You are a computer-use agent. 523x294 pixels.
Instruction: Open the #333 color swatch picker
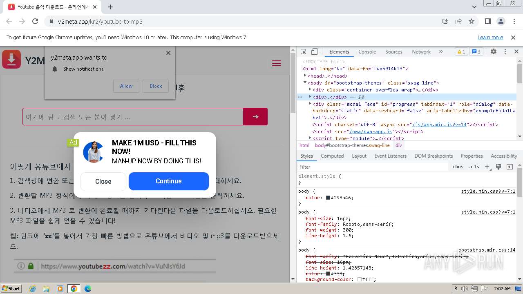point(328,274)
